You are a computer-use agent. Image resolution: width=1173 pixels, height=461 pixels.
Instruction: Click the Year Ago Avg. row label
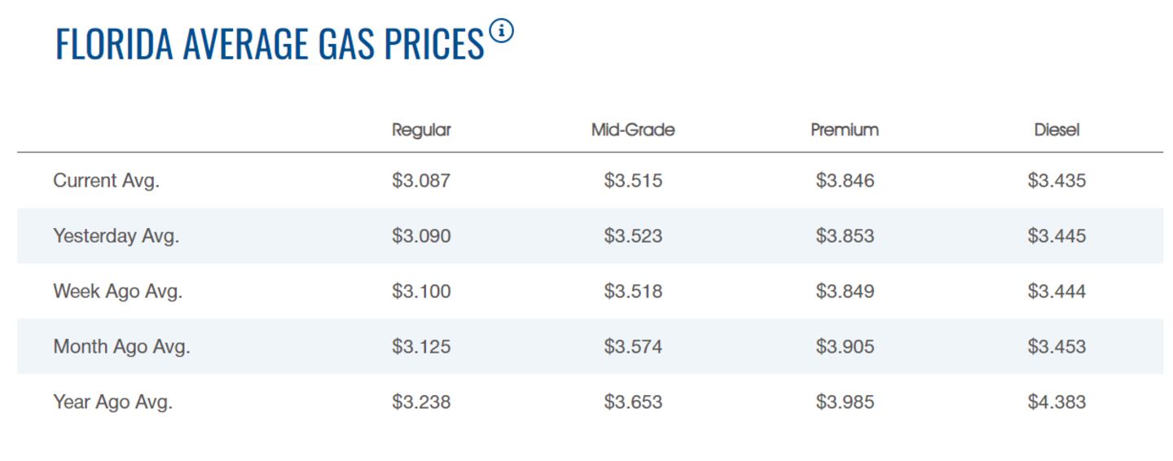[x=112, y=402]
